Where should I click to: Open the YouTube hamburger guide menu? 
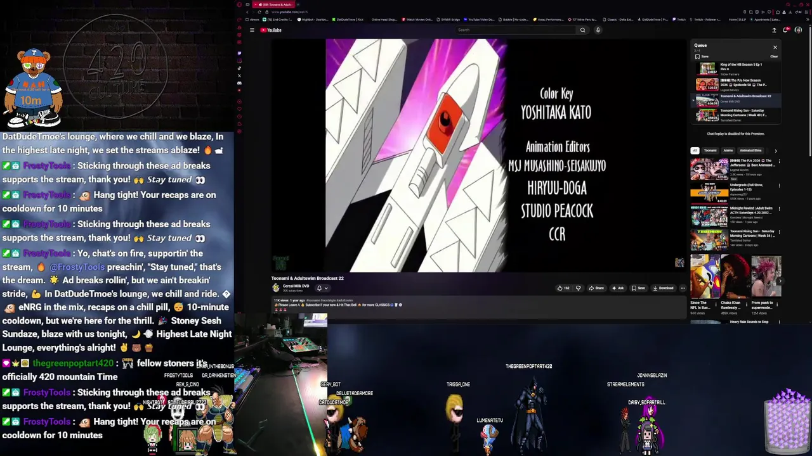252,30
